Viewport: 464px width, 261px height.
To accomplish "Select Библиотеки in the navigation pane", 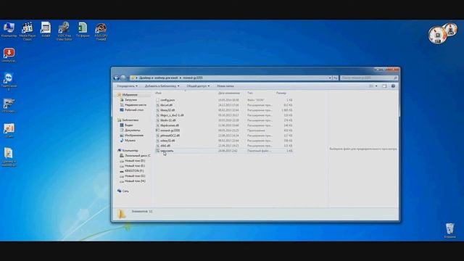I will [130, 120].
